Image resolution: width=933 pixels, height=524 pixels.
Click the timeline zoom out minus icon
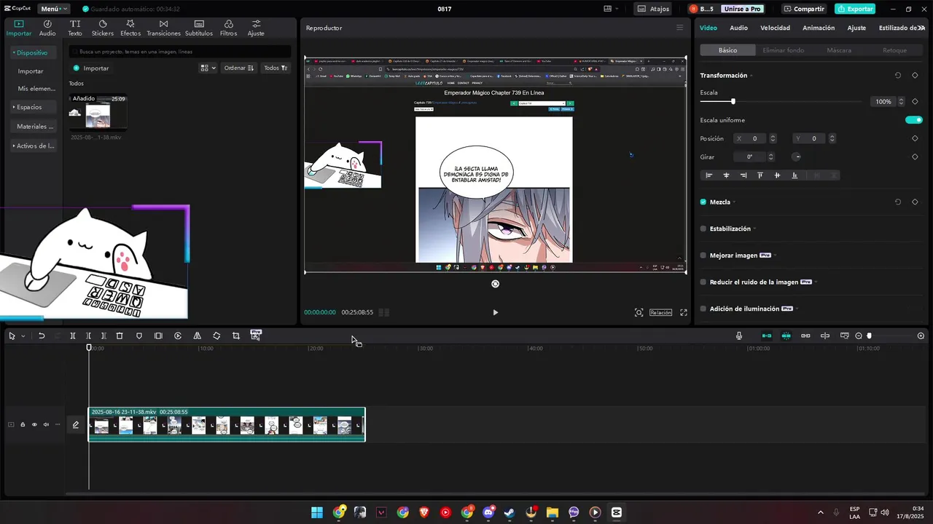859,336
